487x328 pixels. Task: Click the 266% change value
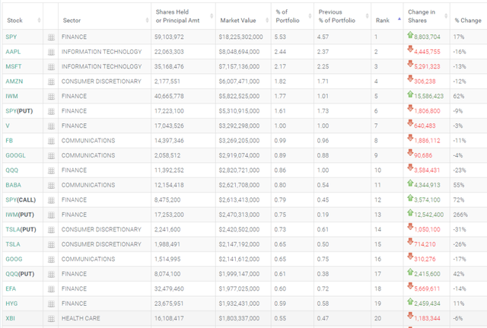460,215
